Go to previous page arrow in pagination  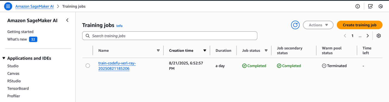tap(345, 36)
